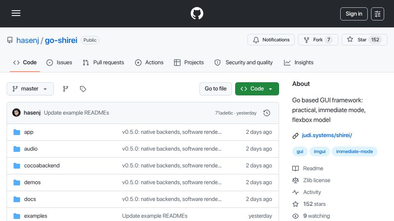The image size is (394, 221).
Task: Click the folder icon for cocoabackend
Action: (17, 166)
